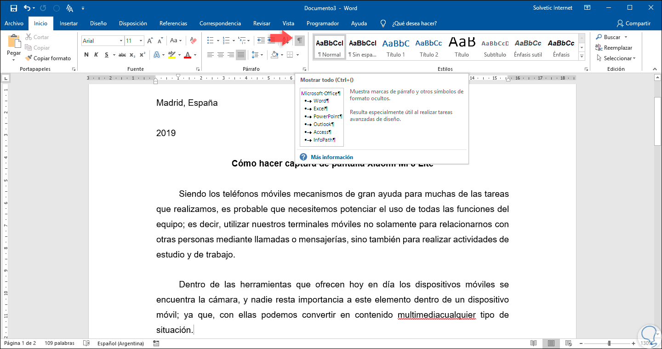The image size is (662, 349).
Task: Select the Título 1 style thumbnail
Action: point(396,47)
